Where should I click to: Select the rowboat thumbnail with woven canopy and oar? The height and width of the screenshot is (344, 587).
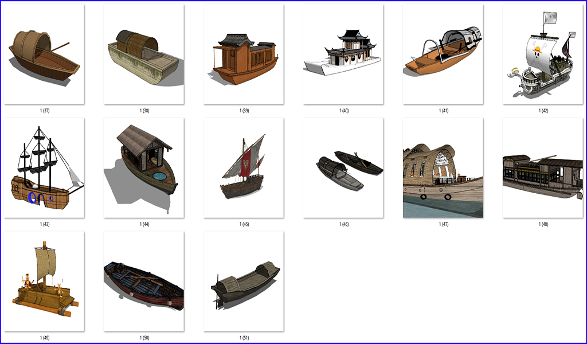44,54
